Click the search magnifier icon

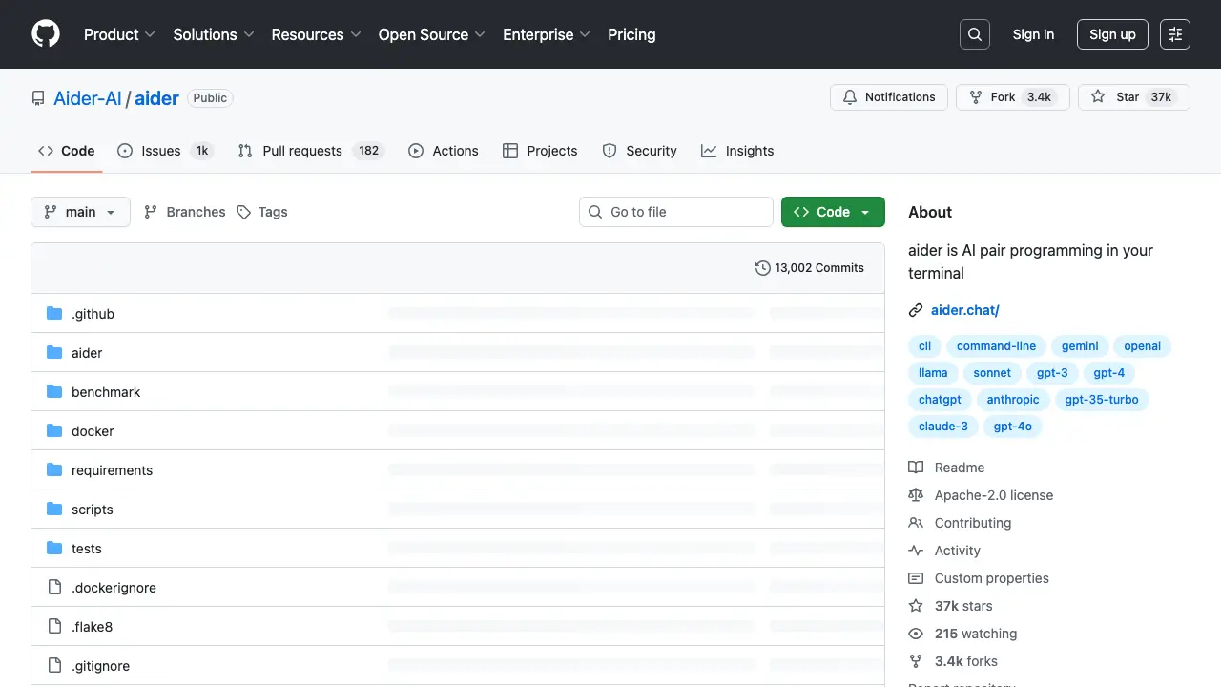(974, 34)
